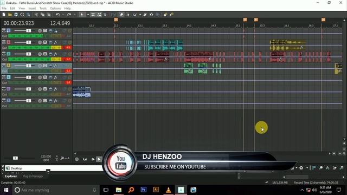
Task: Click the gear settings icon in bottom-right panel
Action: pyautogui.click(x=301, y=168)
